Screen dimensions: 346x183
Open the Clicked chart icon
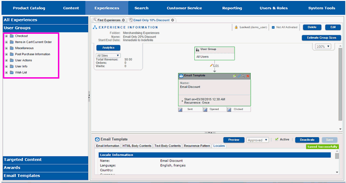pos(229,110)
